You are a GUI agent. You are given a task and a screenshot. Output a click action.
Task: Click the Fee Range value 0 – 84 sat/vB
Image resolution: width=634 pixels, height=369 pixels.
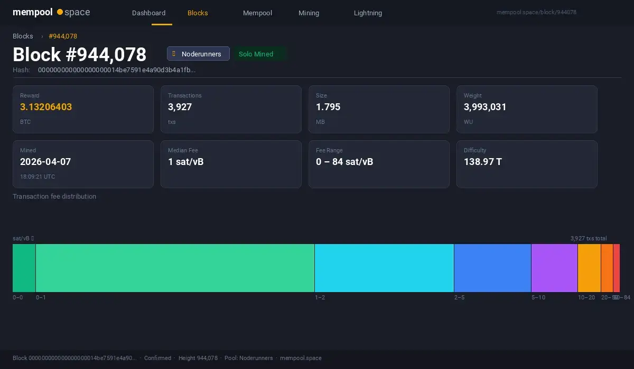pos(344,162)
